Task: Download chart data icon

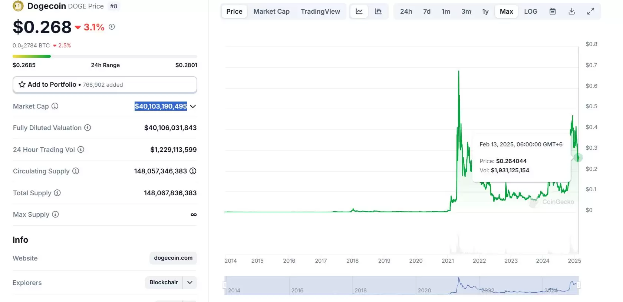Action: 571,11
